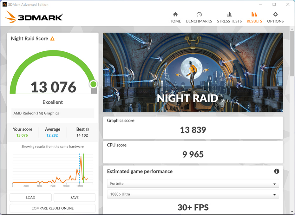Click Your score value 13 076

coord(22,135)
